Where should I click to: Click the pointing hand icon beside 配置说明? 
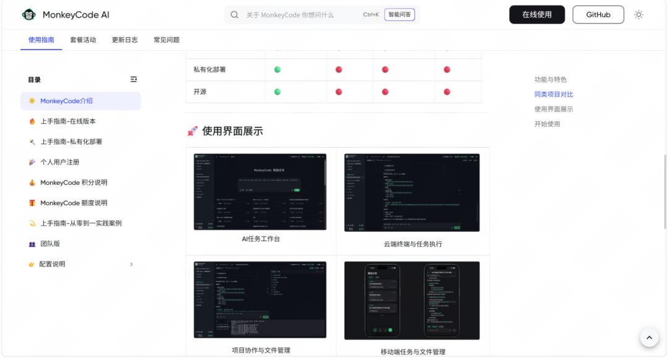(x=32, y=265)
